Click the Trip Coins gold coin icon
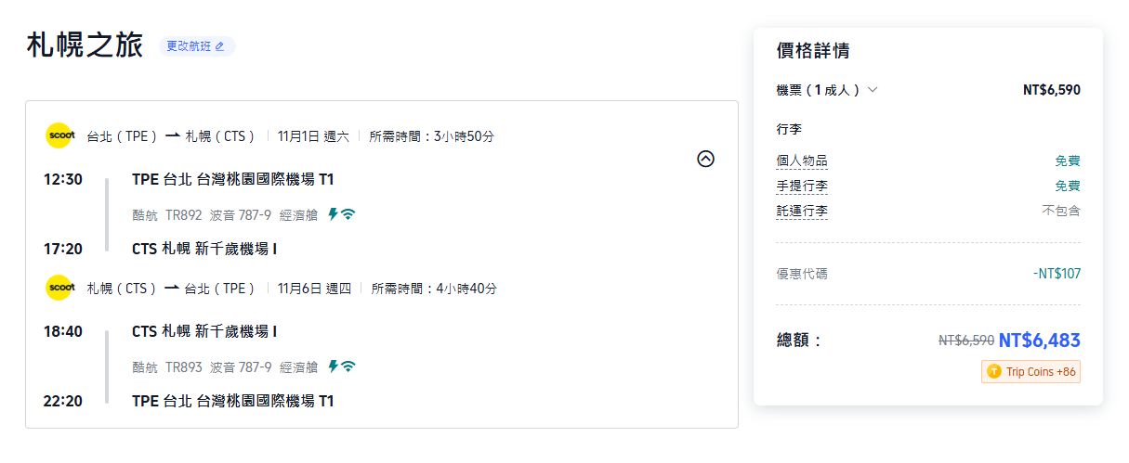This screenshot has height=463, width=1129. click(994, 372)
